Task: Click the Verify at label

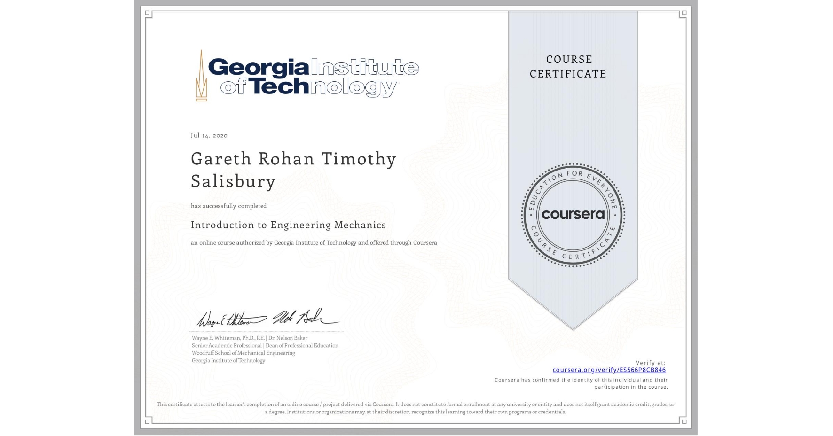Action: click(651, 362)
